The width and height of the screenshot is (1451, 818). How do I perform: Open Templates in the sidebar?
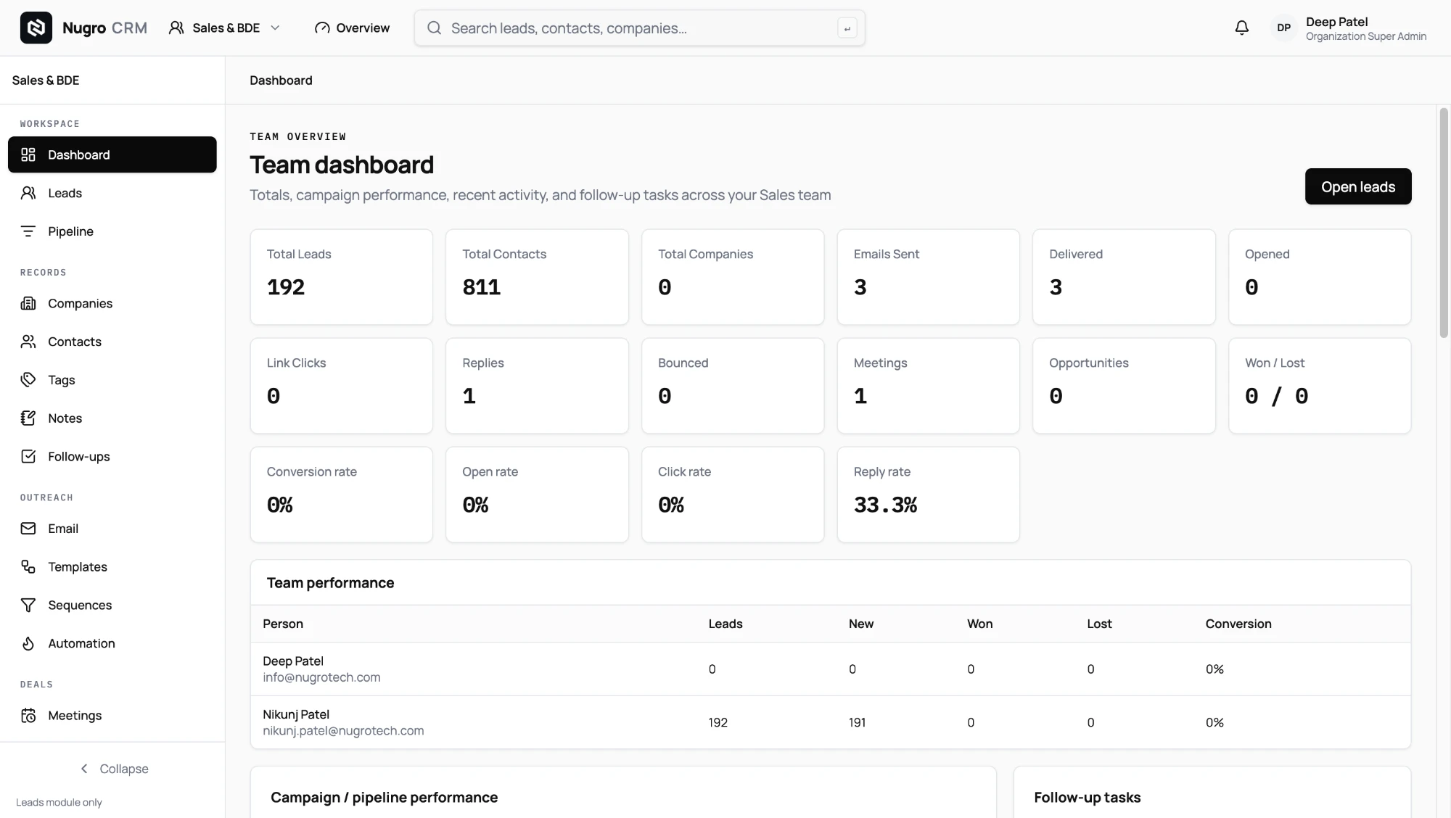point(112,566)
